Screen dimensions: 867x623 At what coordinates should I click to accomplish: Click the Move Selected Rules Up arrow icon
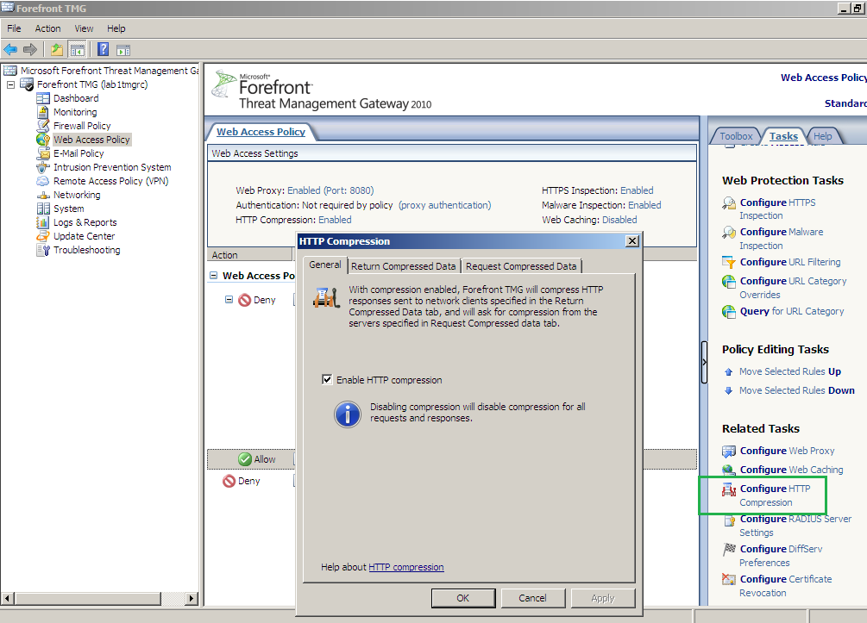pos(729,372)
